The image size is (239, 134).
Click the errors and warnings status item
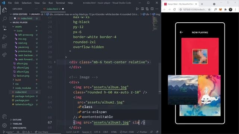[27, 132]
